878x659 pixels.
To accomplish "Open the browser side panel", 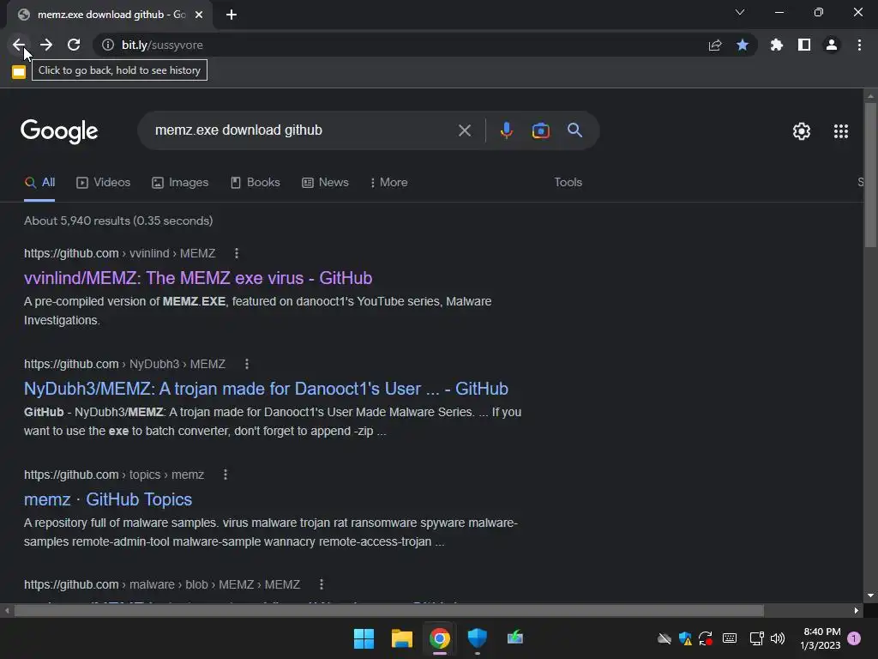I will click(x=804, y=45).
